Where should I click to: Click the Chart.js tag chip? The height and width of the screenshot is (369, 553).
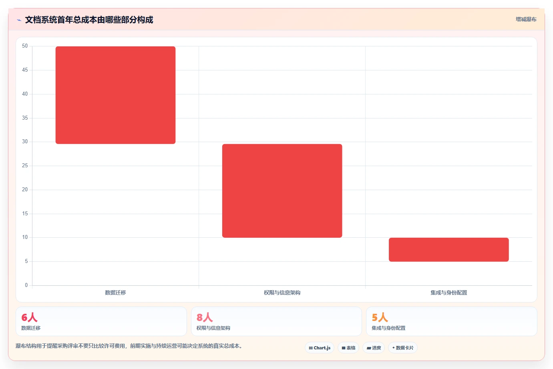[x=320, y=348]
